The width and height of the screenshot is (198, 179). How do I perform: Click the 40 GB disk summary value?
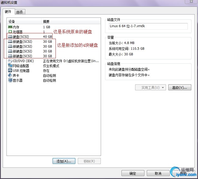click(47, 37)
